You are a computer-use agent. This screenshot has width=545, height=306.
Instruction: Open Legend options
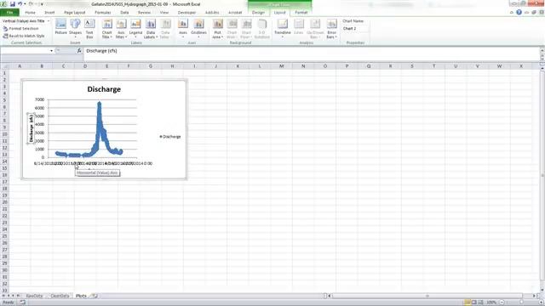[x=135, y=28]
